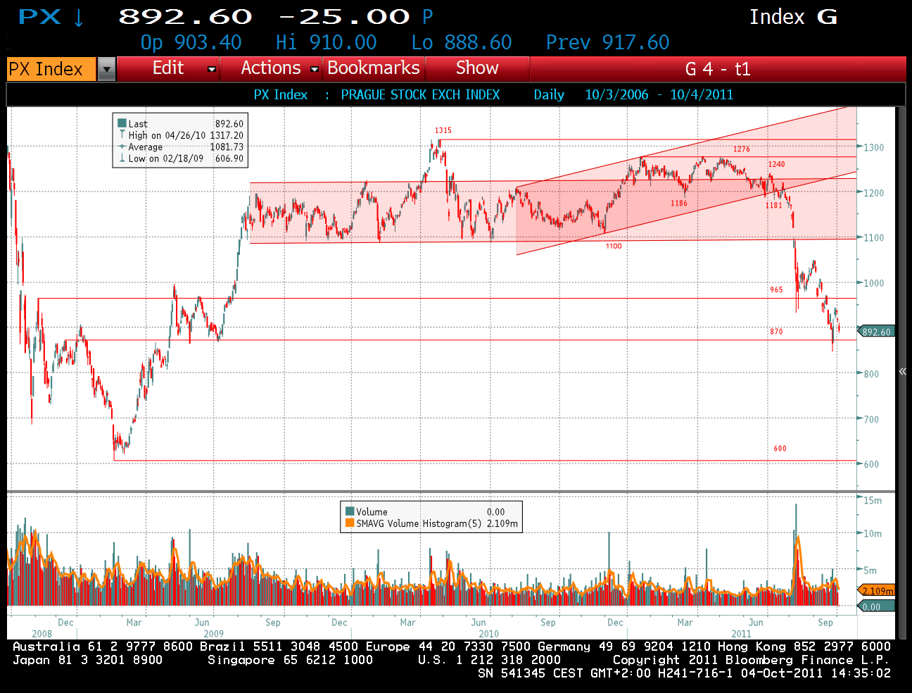Click the 2009 year label on time axis

214,634
